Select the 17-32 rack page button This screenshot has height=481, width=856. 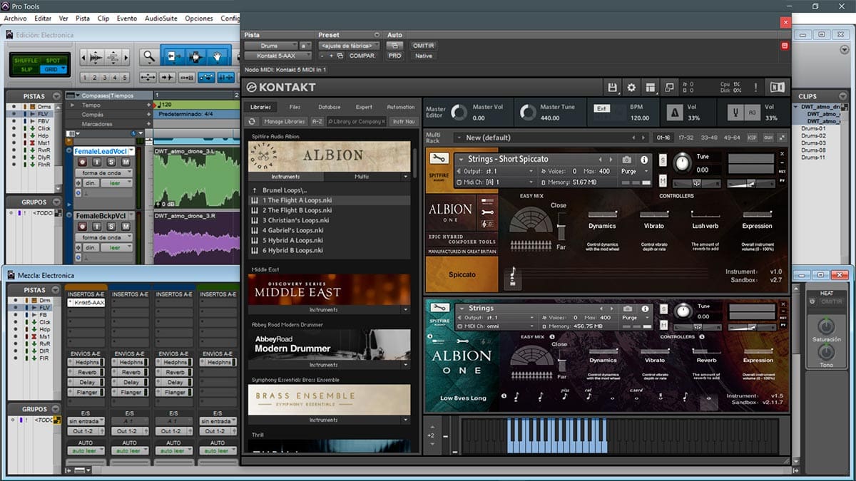point(686,138)
